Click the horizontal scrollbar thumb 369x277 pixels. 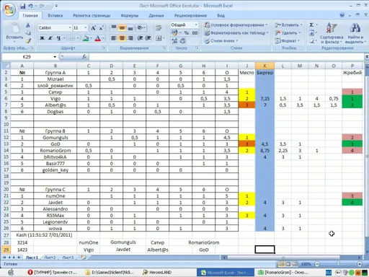[283, 258]
